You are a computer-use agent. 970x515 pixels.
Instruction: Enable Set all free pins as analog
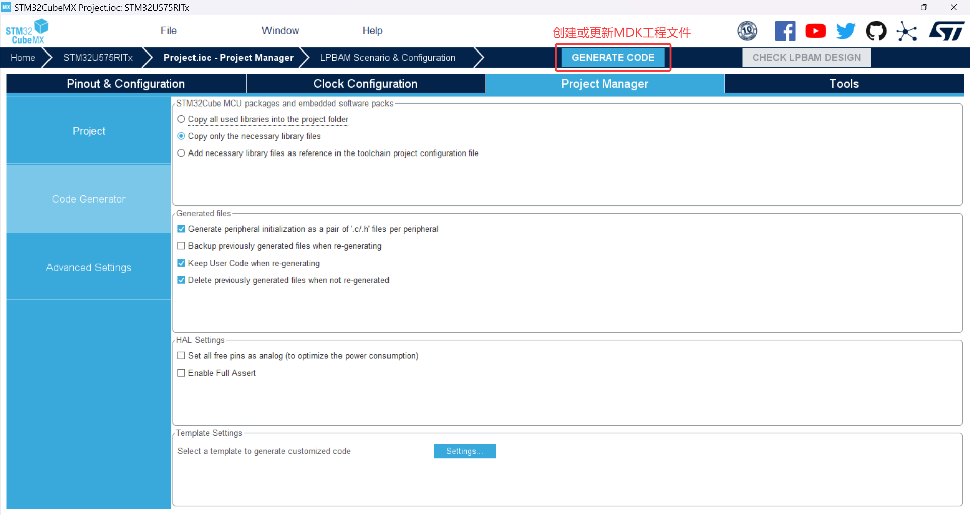point(181,356)
